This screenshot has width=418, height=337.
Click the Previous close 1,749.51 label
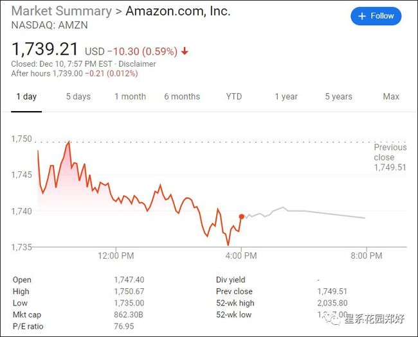390,157
